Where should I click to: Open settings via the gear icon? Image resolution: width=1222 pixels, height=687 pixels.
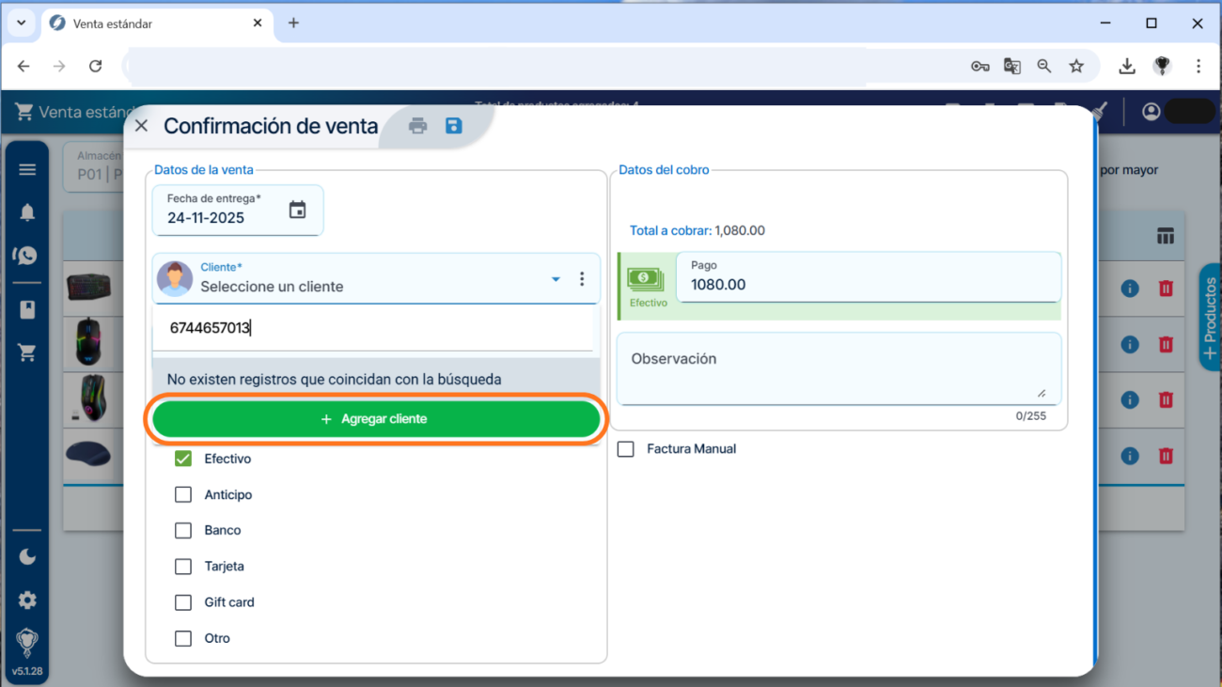click(27, 600)
